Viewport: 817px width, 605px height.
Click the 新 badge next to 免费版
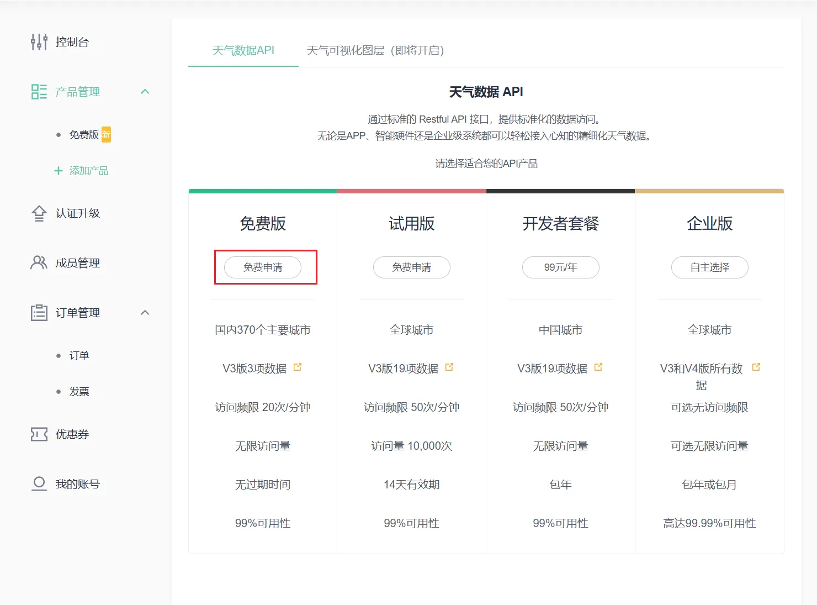(107, 134)
